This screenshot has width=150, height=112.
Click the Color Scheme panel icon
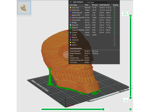tap(71, 2)
